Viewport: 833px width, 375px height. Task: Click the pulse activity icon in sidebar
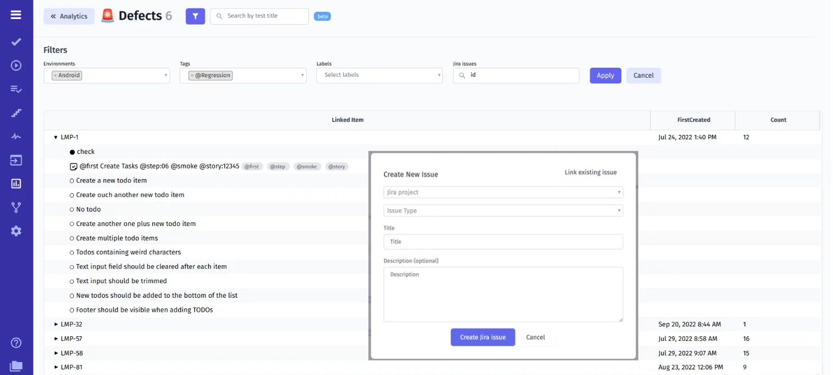16,137
